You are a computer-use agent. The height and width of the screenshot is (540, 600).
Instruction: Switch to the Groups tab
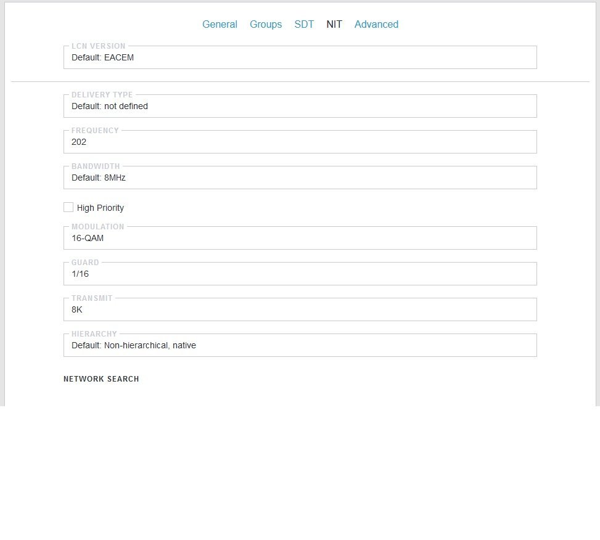pyautogui.click(x=266, y=24)
